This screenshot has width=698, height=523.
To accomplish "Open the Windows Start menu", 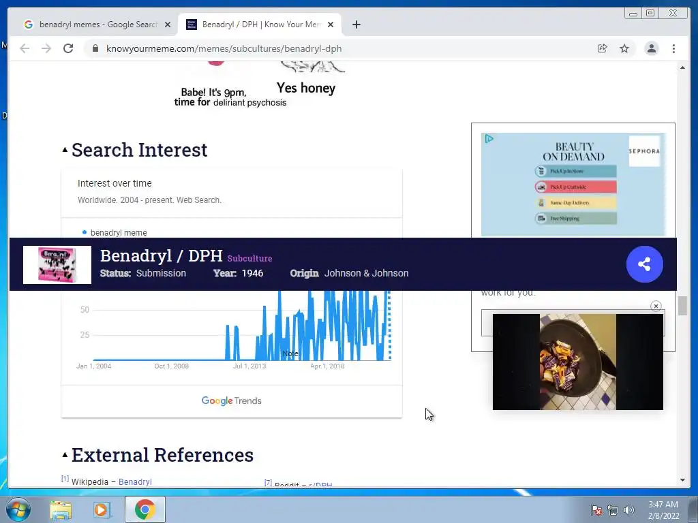I will point(18,509).
